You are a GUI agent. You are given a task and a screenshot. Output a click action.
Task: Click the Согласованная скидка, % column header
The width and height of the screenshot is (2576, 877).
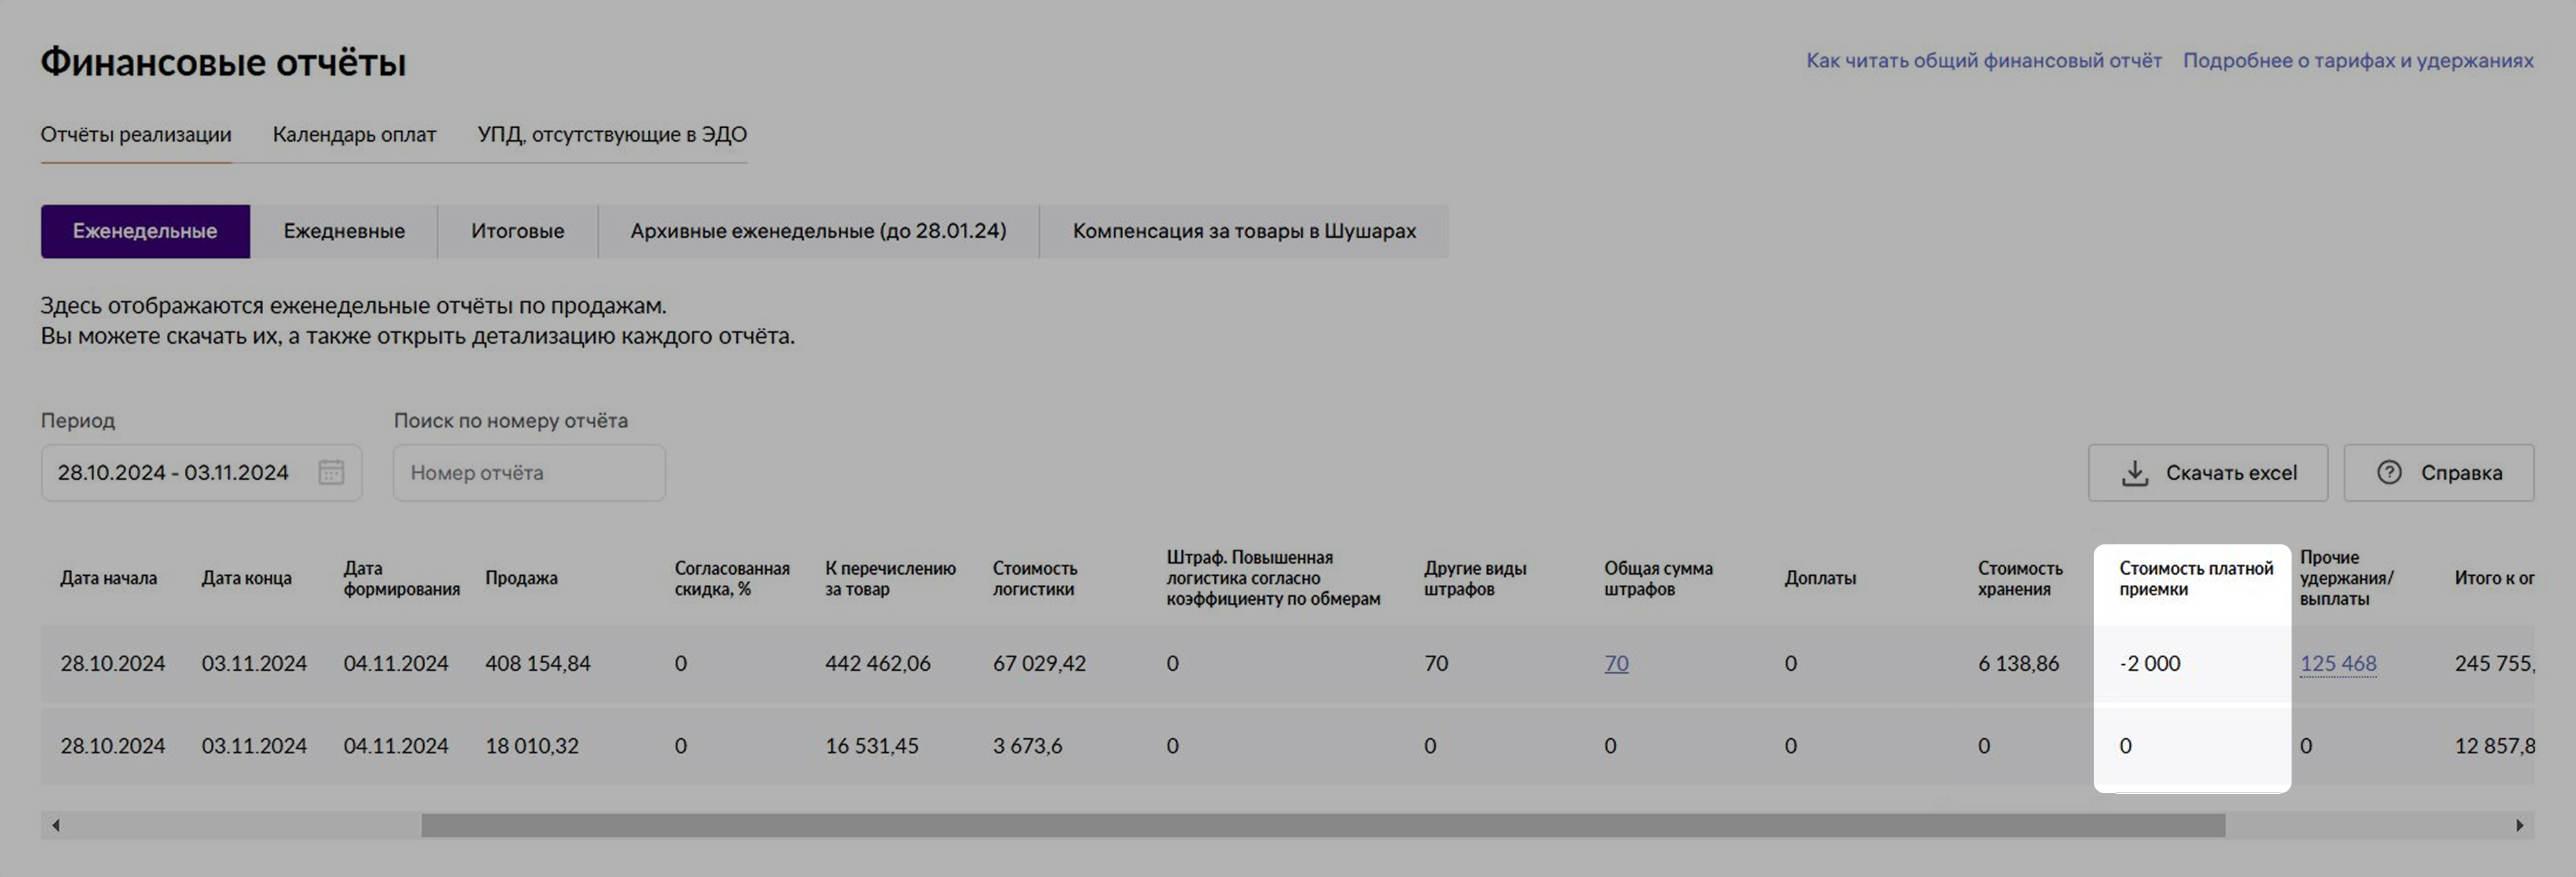732,578
